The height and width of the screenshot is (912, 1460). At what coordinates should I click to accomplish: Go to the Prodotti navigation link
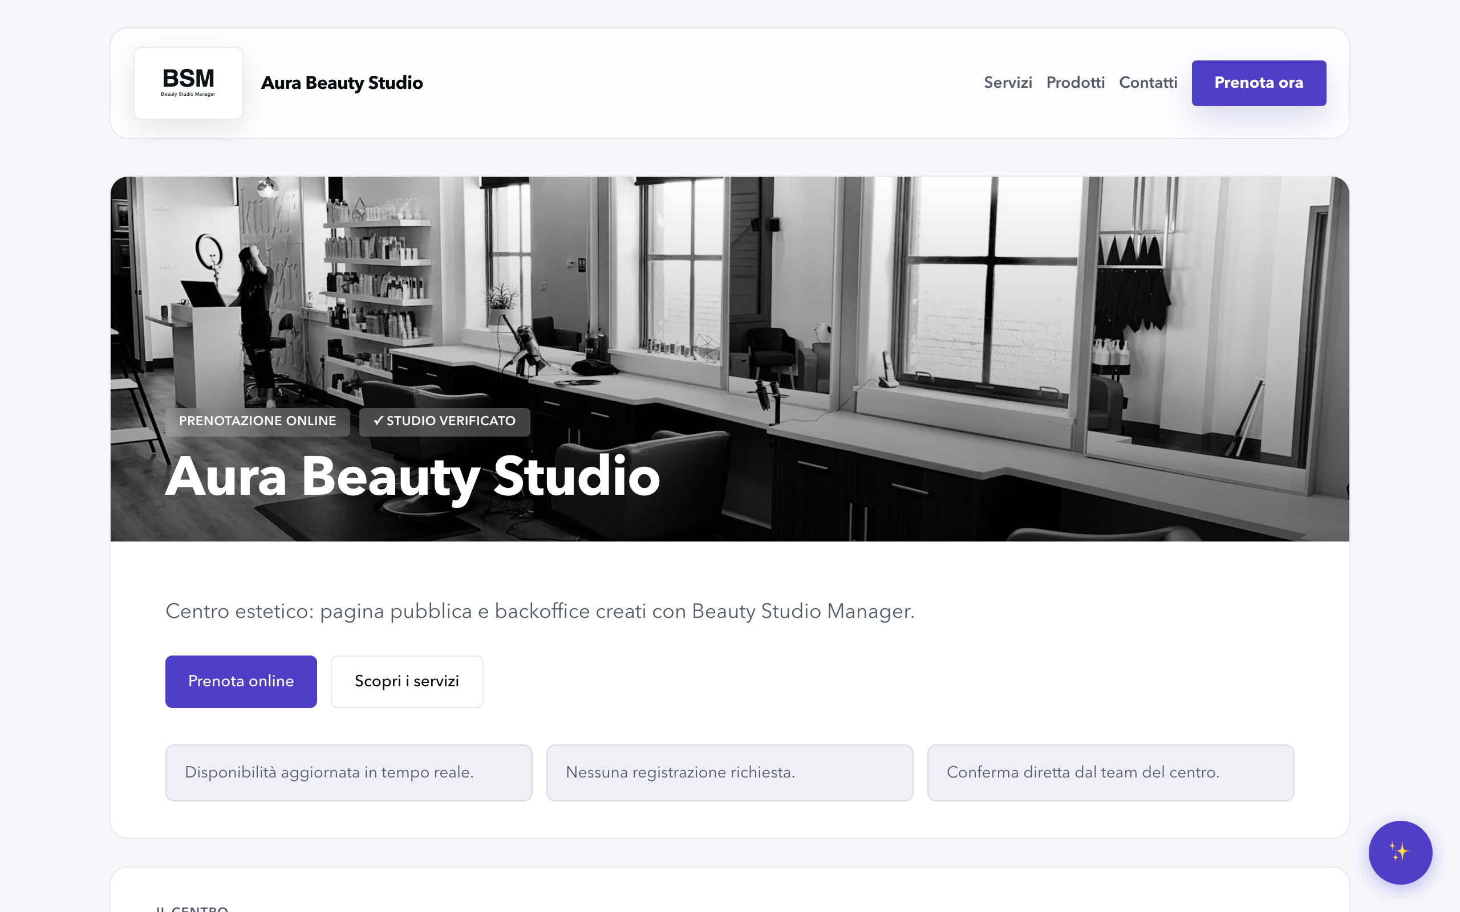click(x=1075, y=83)
